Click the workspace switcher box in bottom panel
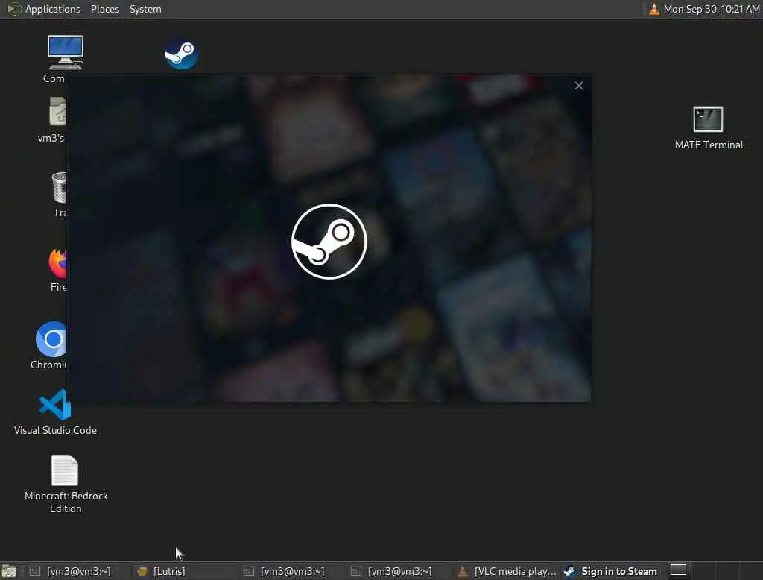 tap(678, 570)
